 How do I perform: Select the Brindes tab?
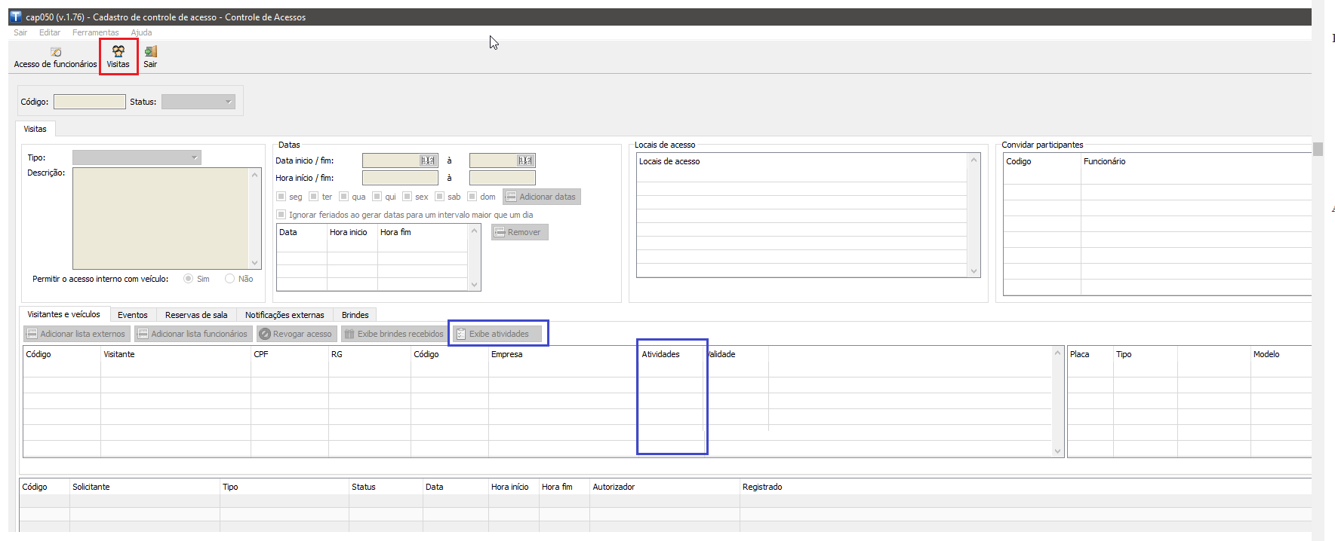(x=355, y=315)
